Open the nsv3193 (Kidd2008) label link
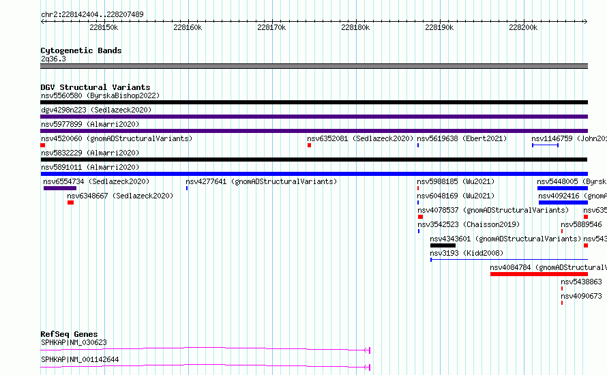 click(467, 253)
